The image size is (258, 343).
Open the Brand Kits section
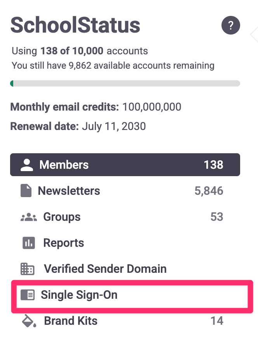click(x=71, y=321)
